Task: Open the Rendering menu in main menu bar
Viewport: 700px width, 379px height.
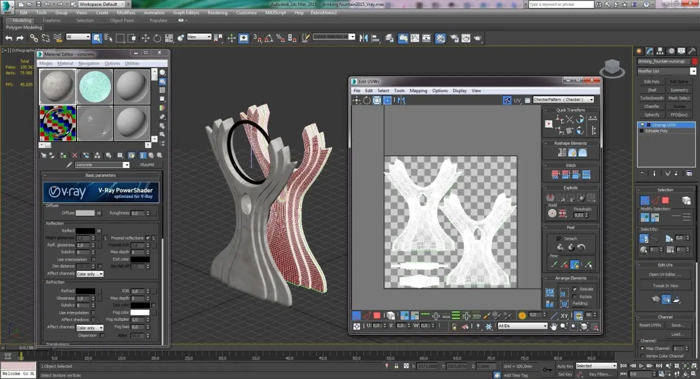Action: coord(218,12)
